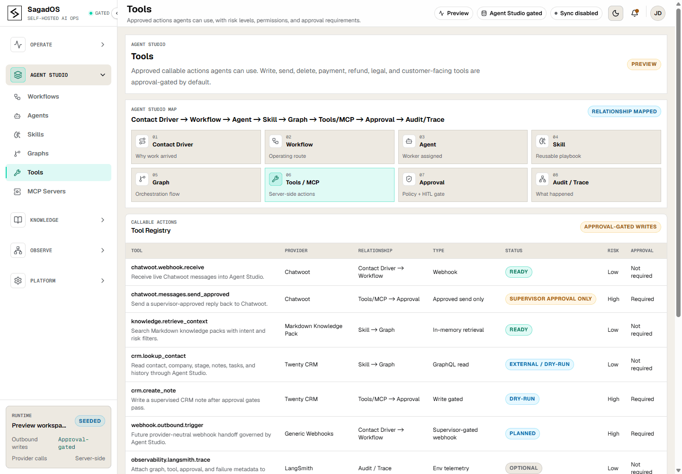The width and height of the screenshot is (682, 474).
Task: Click the Sync disabled button
Action: pos(576,13)
